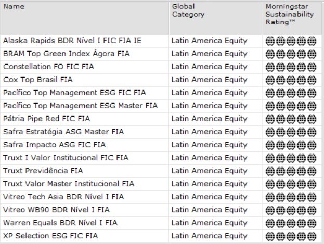The height and width of the screenshot is (244, 324).
Task: Click globe rating for Vitreo WB90 BDR
Action: tap(291, 210)
